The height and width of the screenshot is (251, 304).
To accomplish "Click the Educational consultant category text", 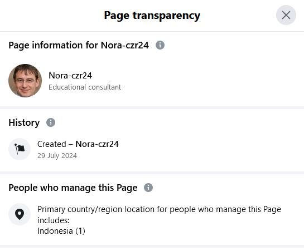I will (85, 87).
